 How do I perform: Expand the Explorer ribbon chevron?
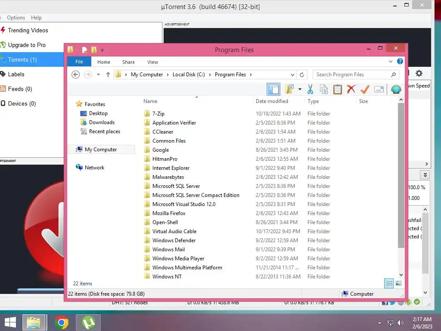pyautogui.click(x=390, y=61)
